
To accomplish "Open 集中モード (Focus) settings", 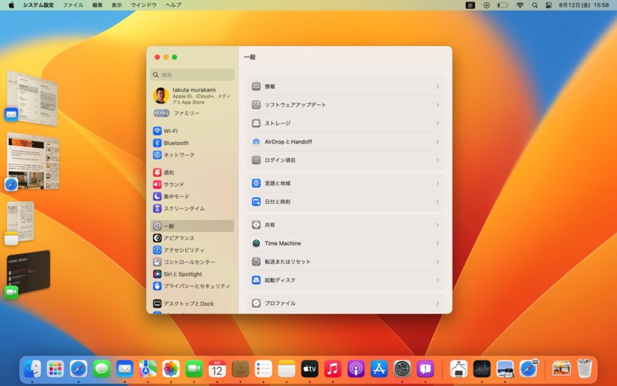I will (176, 196).
